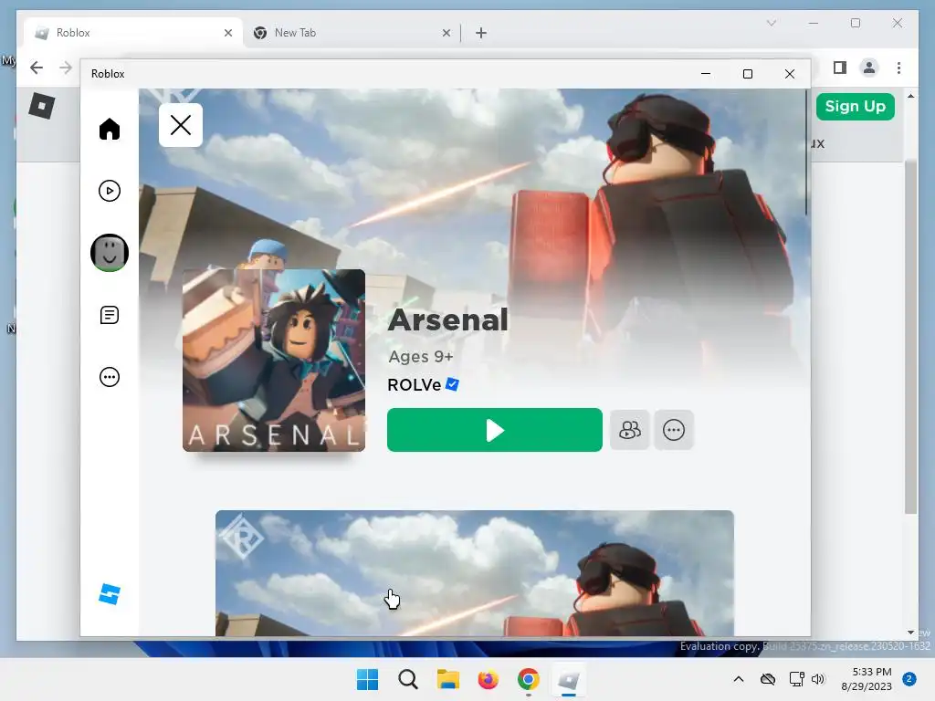Viewport: 935px width, 701px height.
Task: Open the Arsenal preview screenshot below Play
Action: click(475, 573)
